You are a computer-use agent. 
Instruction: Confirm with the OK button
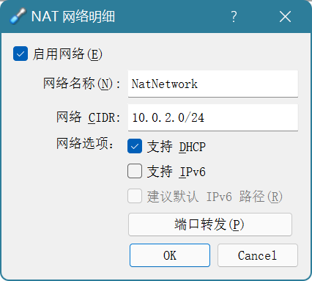pos(170,255)
